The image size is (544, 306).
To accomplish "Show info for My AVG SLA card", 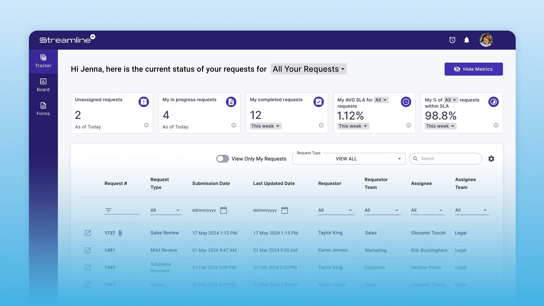I will coord(409,125).
